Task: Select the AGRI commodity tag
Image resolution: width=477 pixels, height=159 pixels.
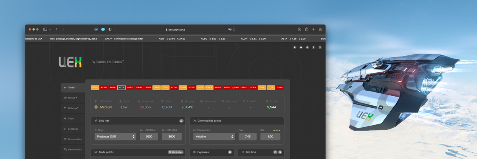Action: (x=95, y=87)
